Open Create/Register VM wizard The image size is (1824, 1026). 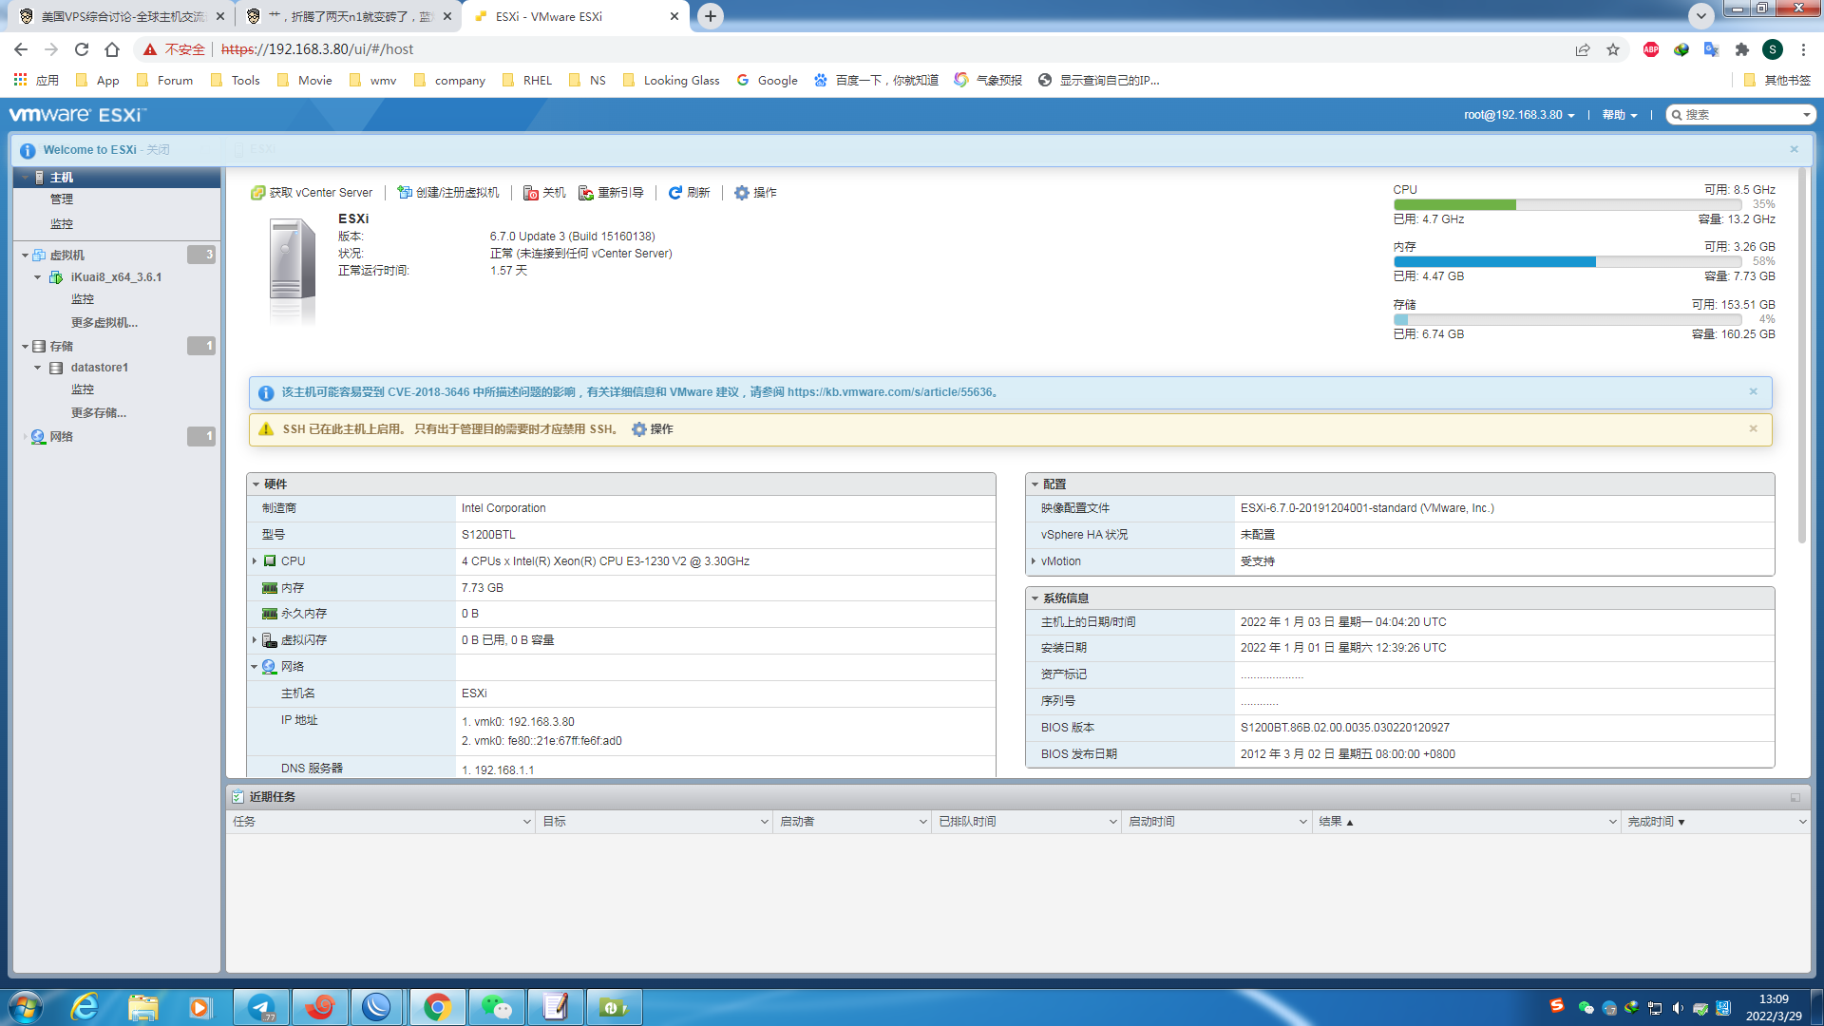(447, 193)
